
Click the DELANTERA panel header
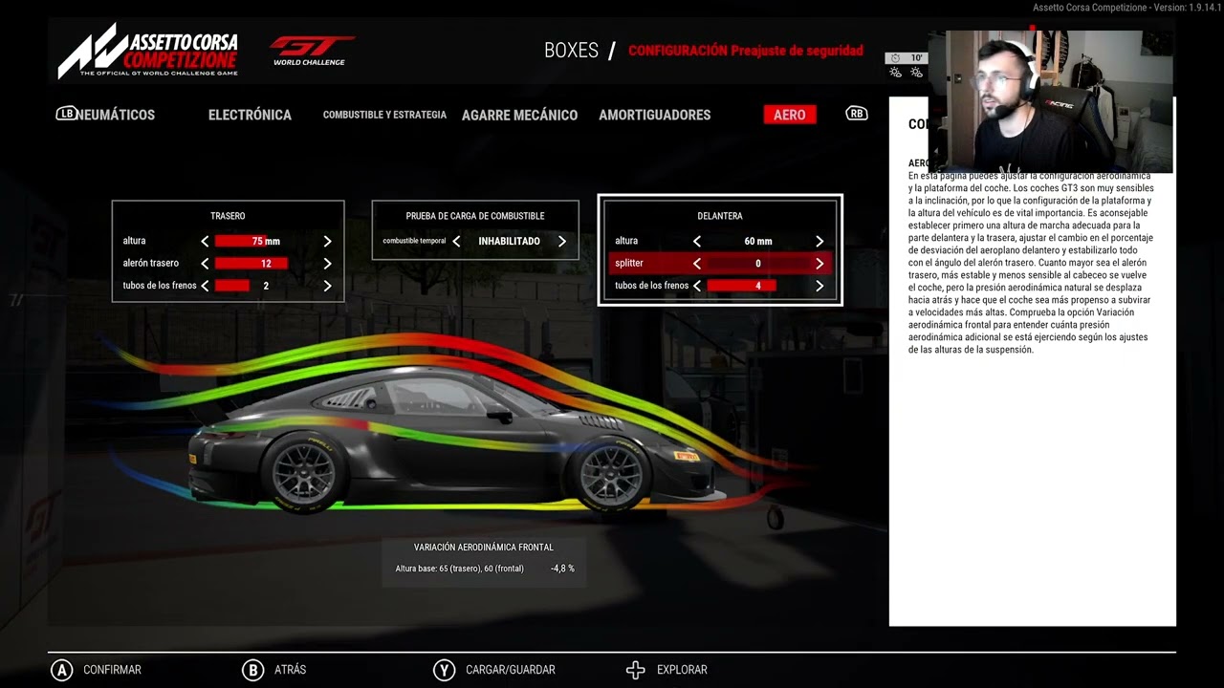click(x=720, y=217)
